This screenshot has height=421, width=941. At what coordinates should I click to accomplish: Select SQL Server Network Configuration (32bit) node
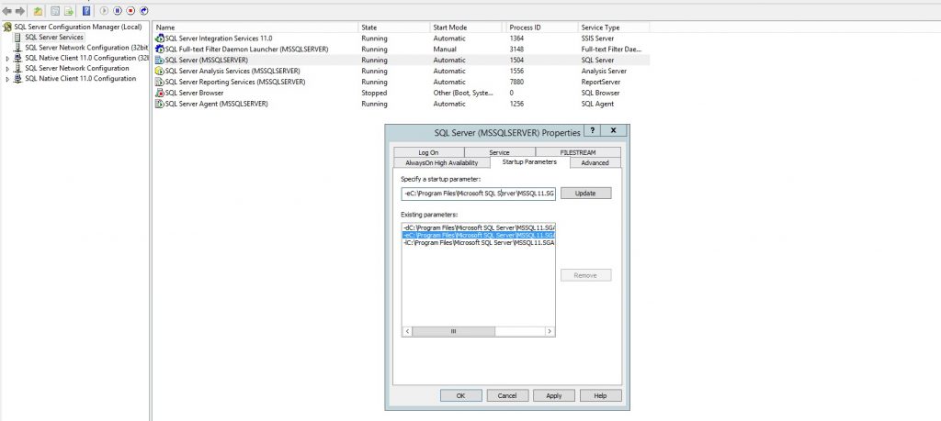86,48
